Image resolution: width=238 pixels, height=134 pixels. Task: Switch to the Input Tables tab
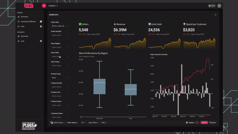[x=93, y=122]
